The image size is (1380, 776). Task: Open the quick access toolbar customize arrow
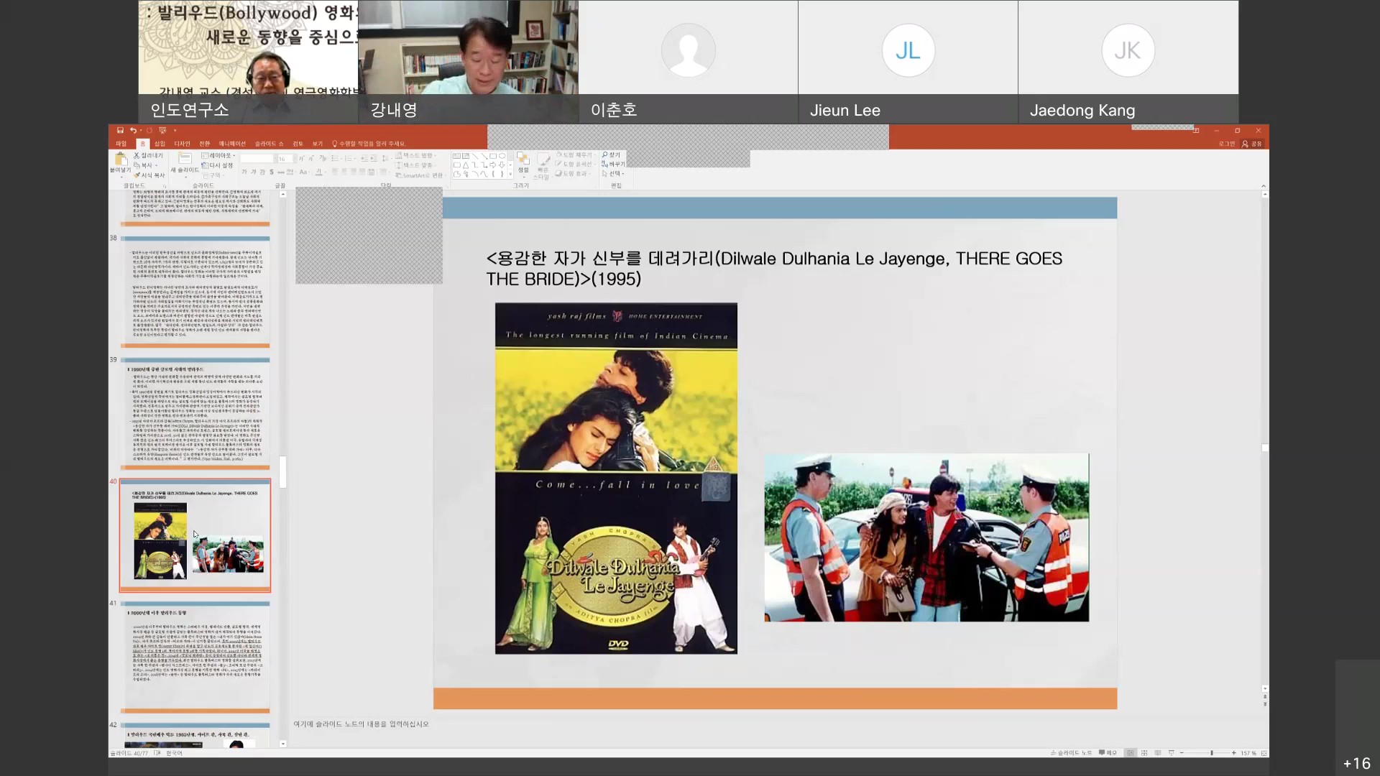click(175, 131)
